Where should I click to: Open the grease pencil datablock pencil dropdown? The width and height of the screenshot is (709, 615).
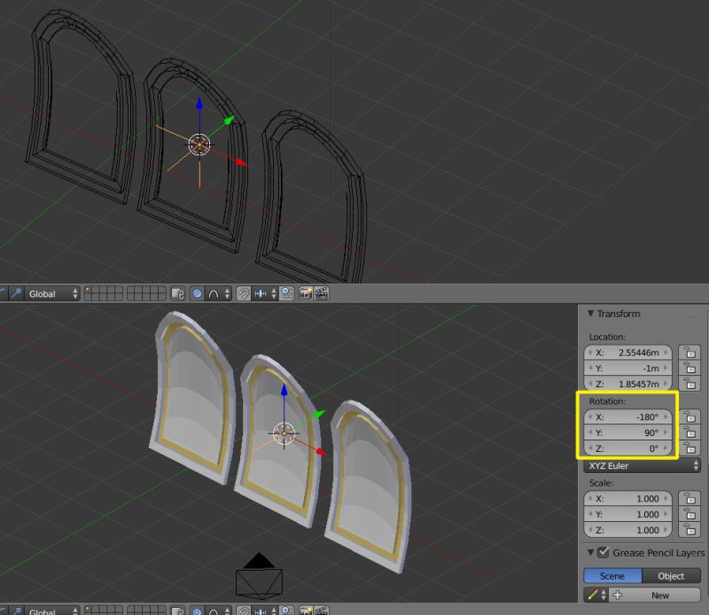pyautogui.click(x=596, y=596)
